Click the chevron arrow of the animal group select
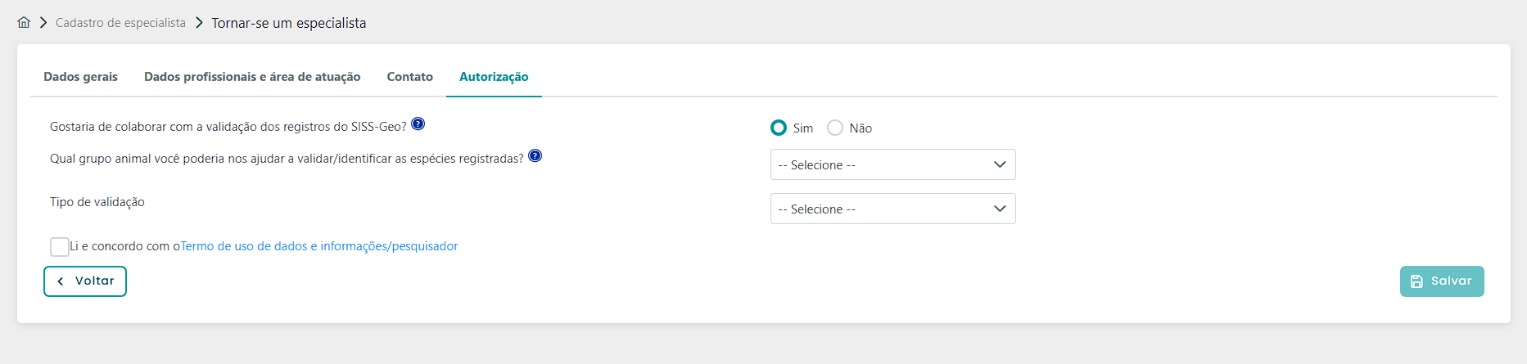This screenshot has width=1527, height=364. [x=999, y=164]
